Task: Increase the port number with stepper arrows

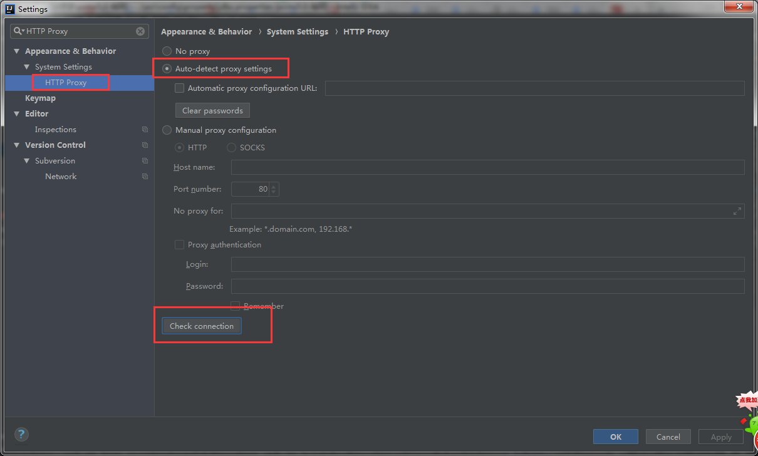Action: (274, 186)
